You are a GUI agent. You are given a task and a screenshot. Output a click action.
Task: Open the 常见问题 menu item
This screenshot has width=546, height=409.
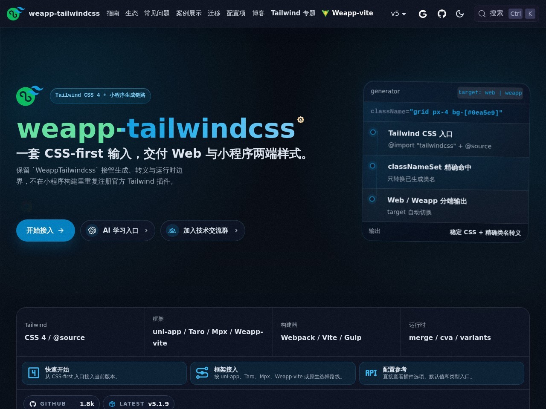click(x=157, y=13)
